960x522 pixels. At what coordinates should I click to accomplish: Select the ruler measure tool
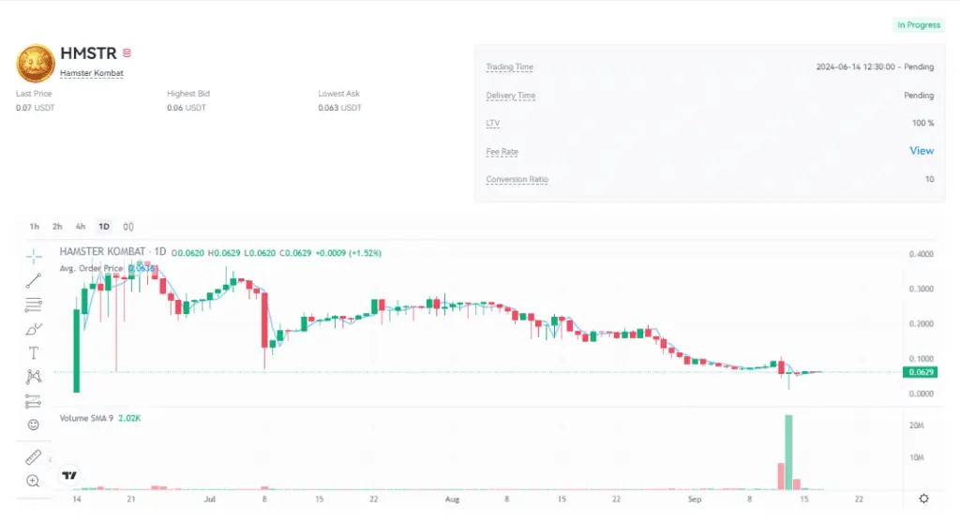[x=34, y=457]
